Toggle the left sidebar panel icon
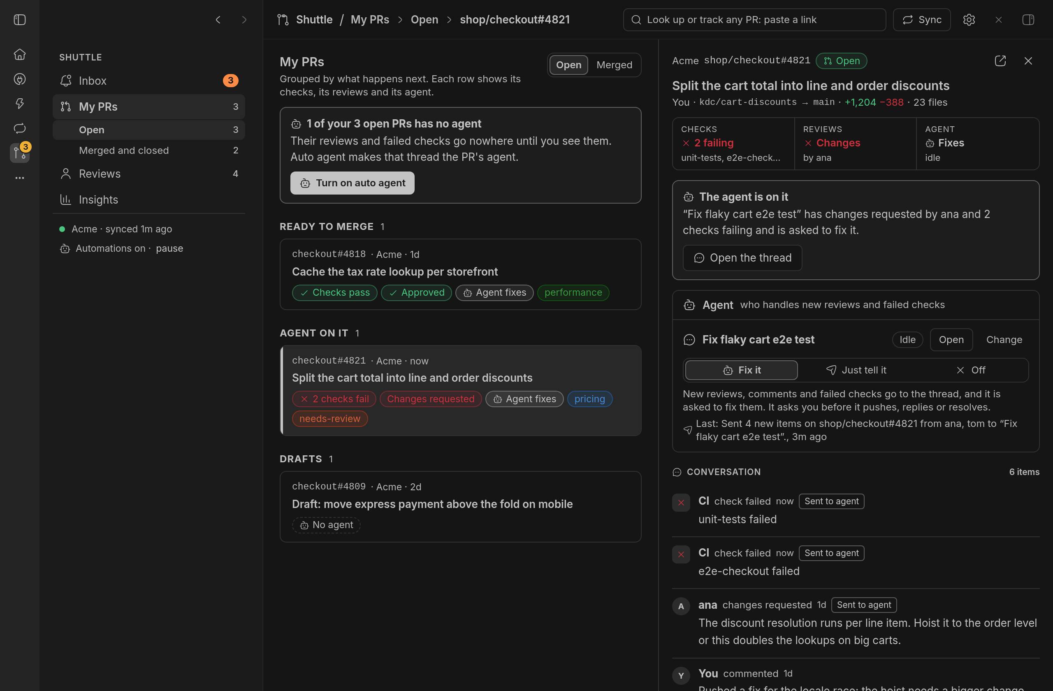This screenshot has width=1053, height=691. coord(19,19)
